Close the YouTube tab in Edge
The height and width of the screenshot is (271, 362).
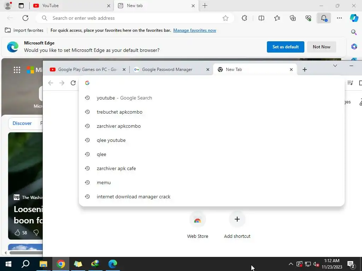click(x=109, y=6)
